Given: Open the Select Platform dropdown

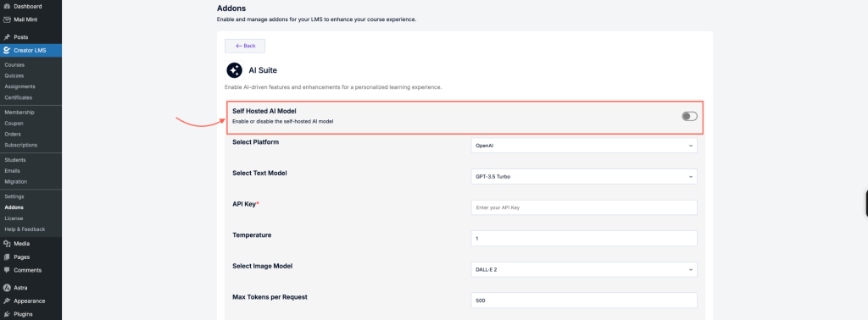Looking at the screenshot, I should [583, 146].
